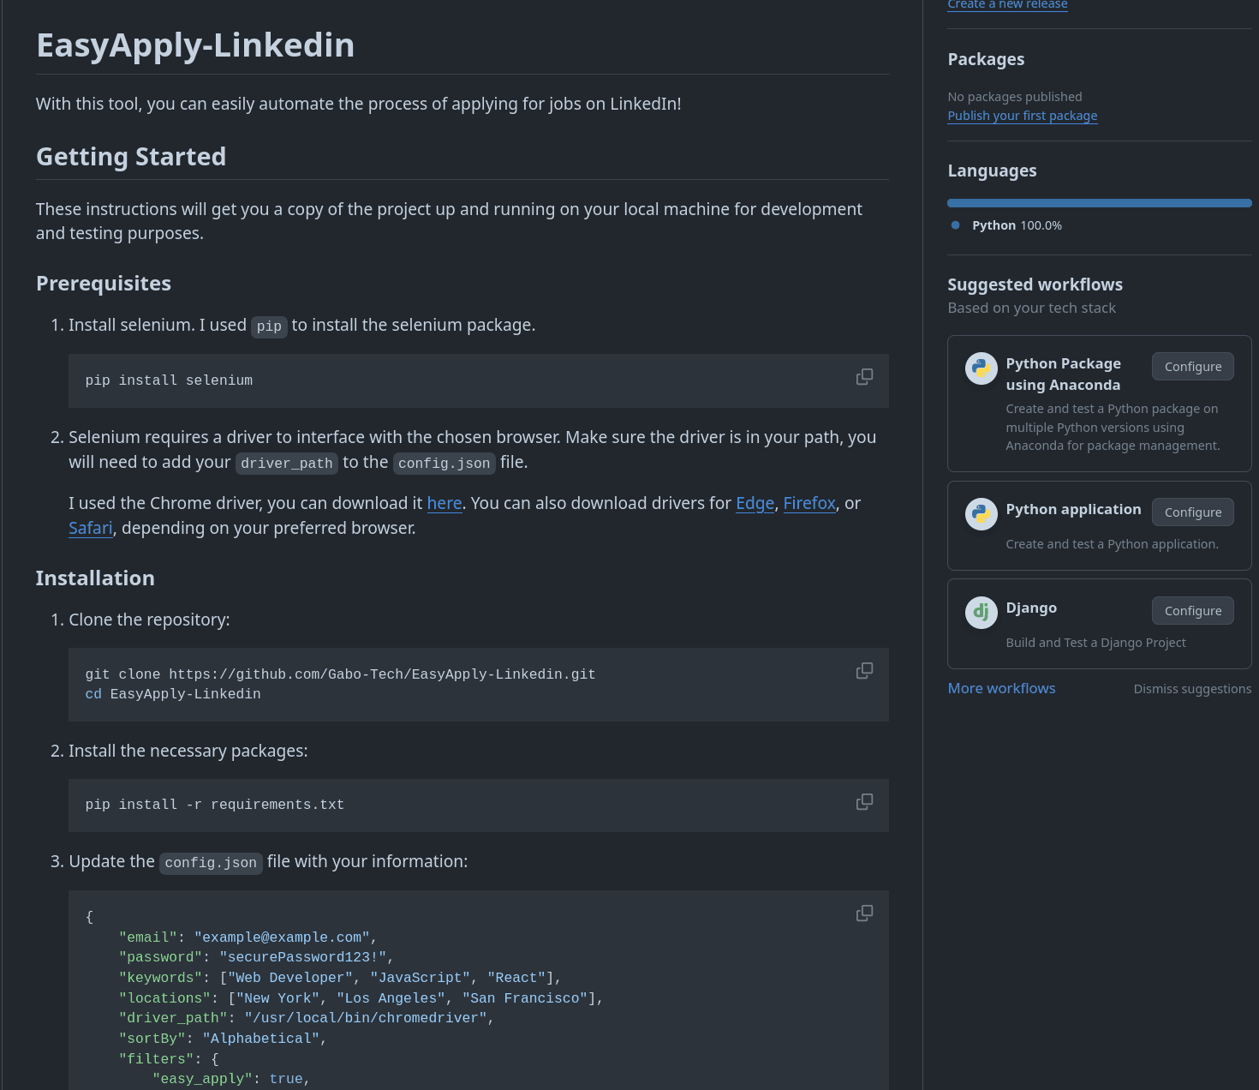Screen dimensions: 1259x1090
Task: Click the Suggested workflows heading
Action: tap(1035, 284)
